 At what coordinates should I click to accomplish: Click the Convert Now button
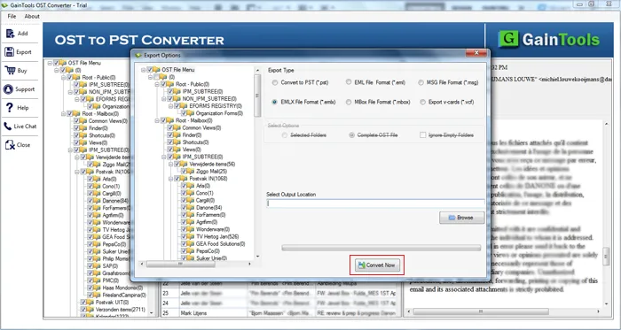coord(377,265)
